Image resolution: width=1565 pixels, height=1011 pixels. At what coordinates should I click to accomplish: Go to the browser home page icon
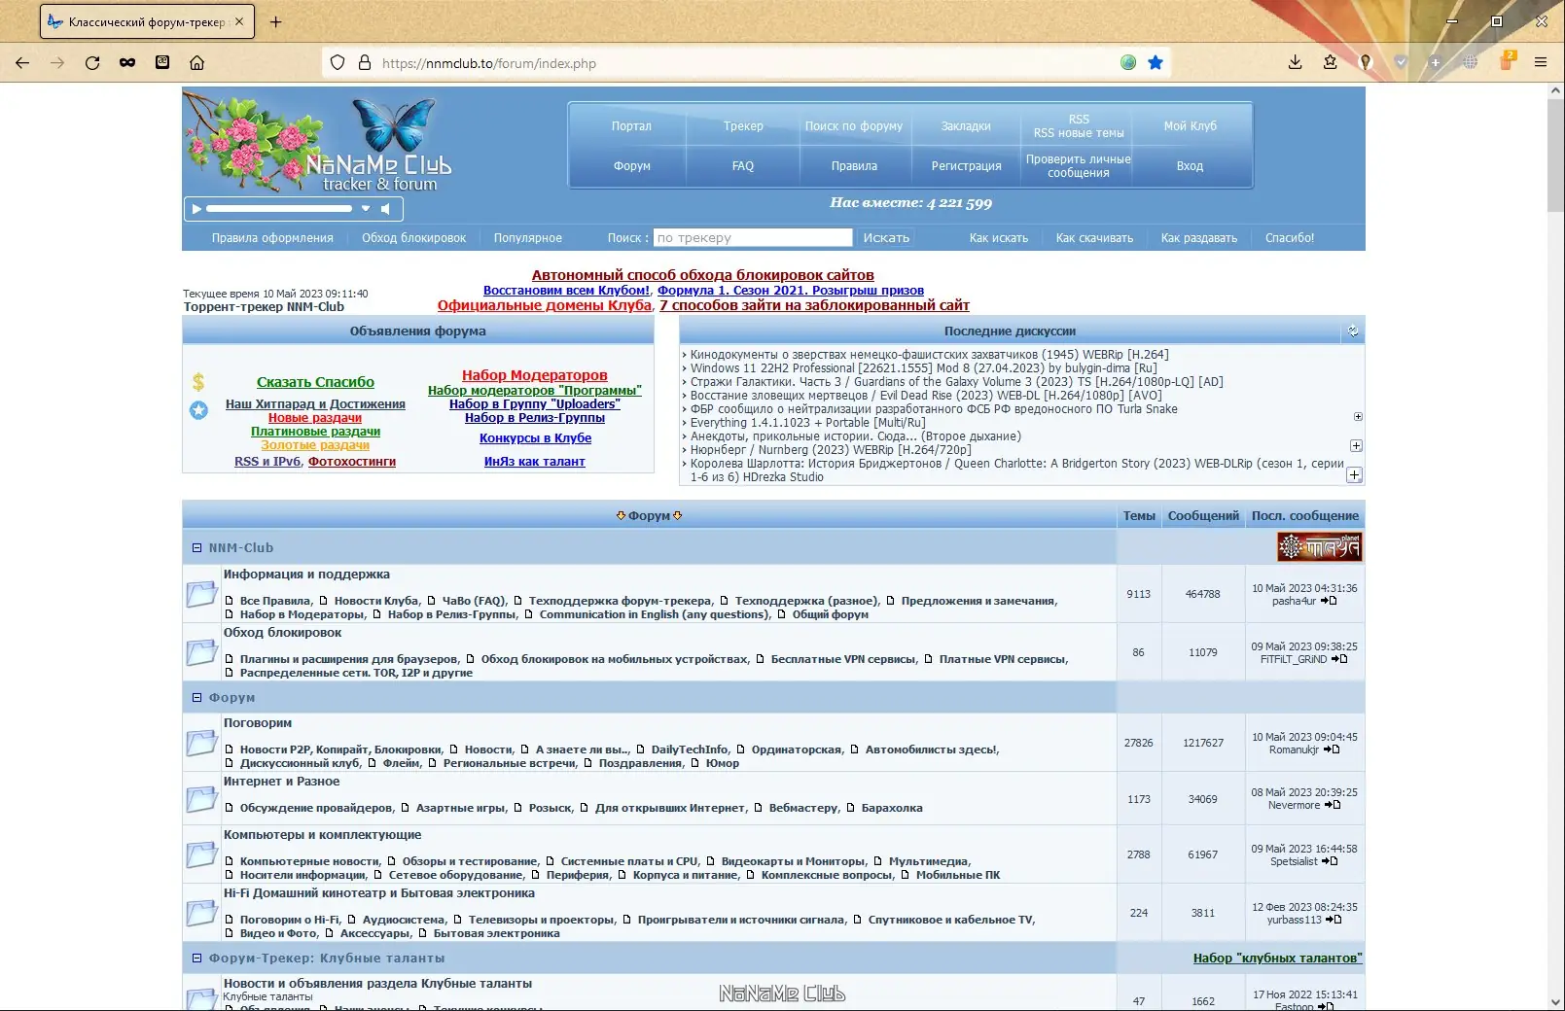[x=196, y=63]
